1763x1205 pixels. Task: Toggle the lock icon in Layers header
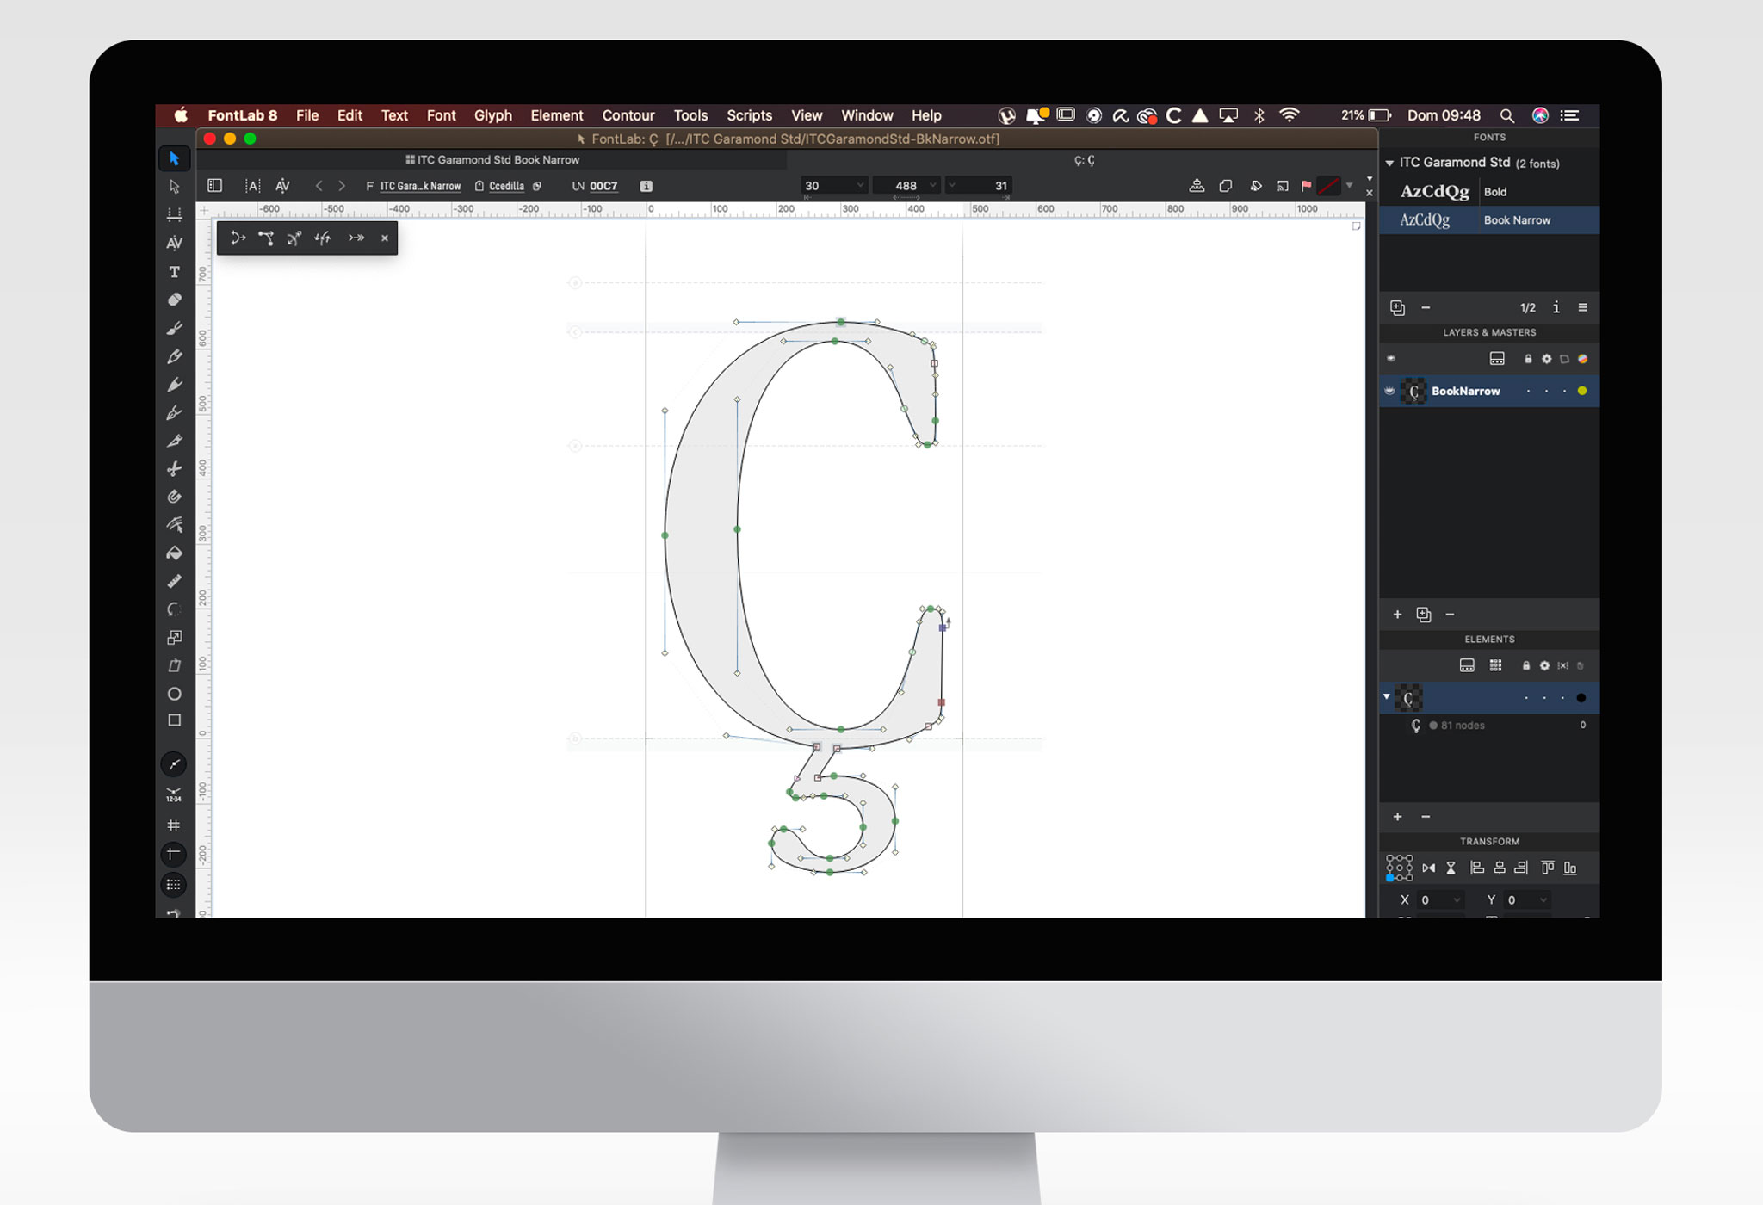click(x=1528, y=359)
